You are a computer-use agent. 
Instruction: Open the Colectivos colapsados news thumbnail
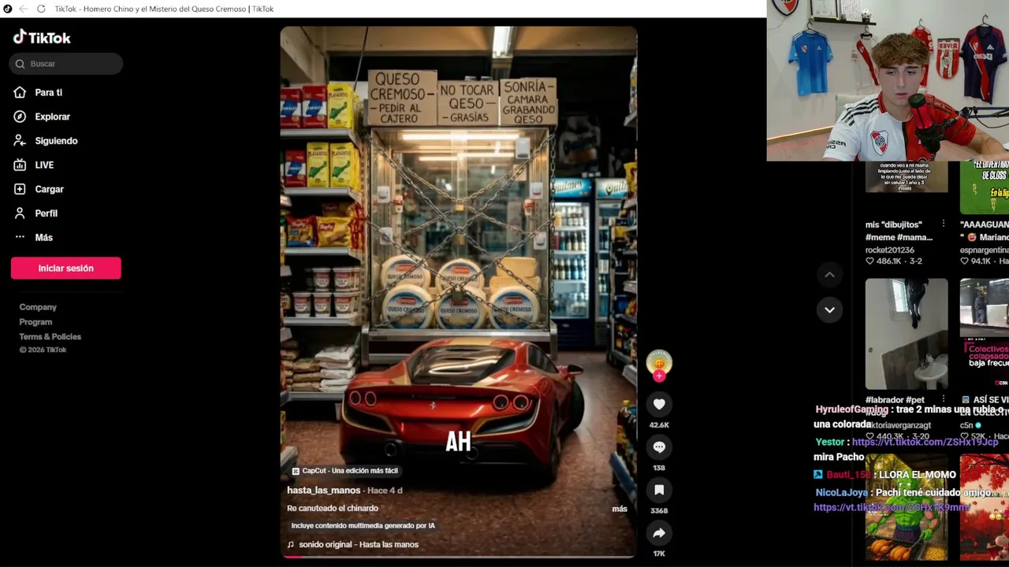point(985,334)
